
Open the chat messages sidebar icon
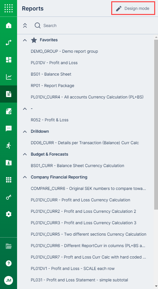click(x=9, y=129)
